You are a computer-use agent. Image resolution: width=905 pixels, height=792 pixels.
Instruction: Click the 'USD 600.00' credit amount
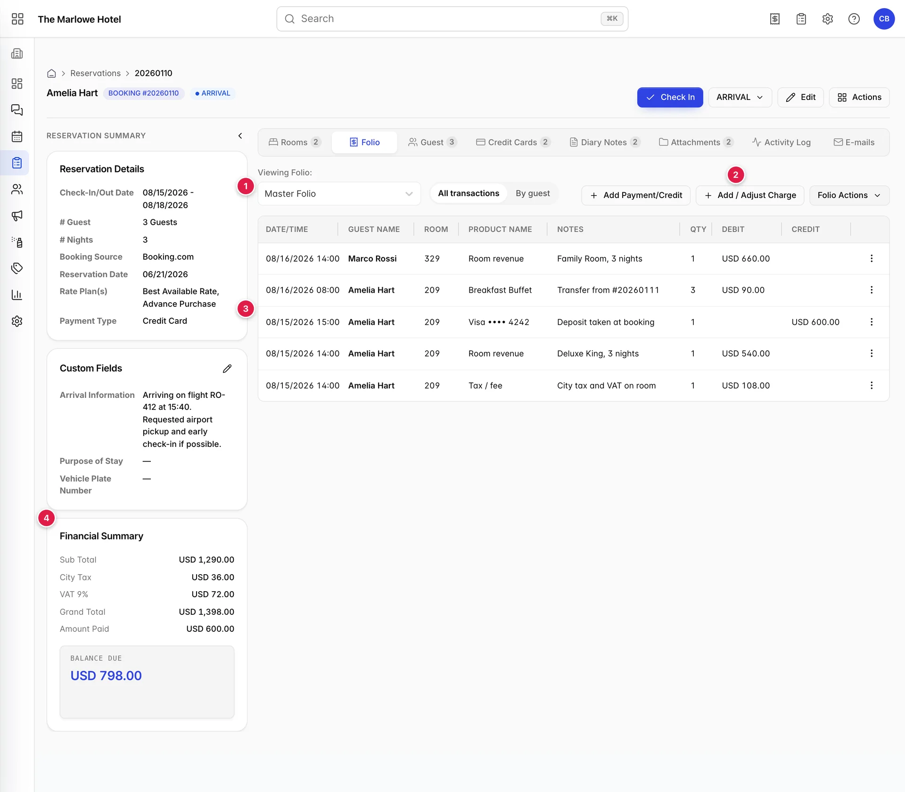pyautogui.click(x=815, y=322)
